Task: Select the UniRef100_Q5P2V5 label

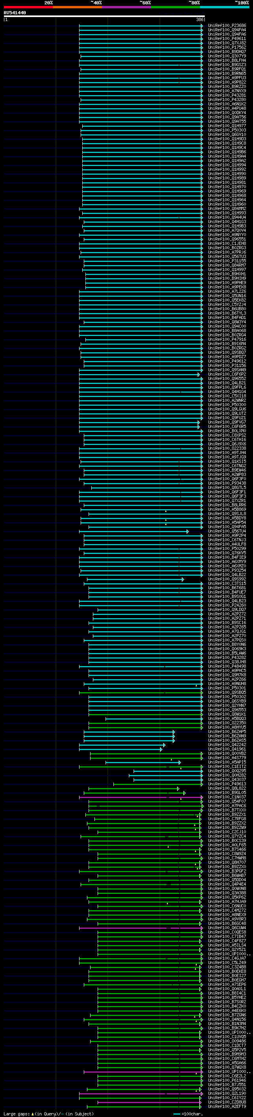Action: pos(227,1050)
